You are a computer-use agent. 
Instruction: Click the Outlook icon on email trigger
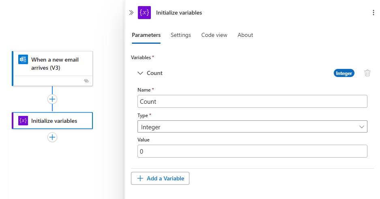pos(23,60)
